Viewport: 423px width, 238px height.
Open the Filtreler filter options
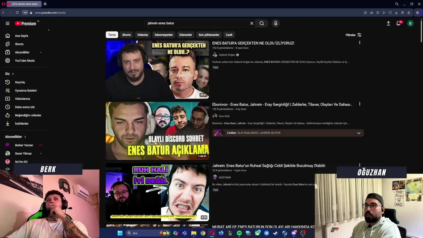coord(354,35)
